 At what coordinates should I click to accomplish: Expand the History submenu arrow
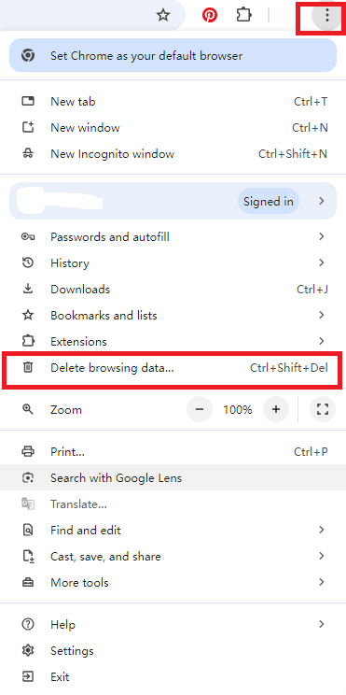pyautogui.click(x=322, y=262)
